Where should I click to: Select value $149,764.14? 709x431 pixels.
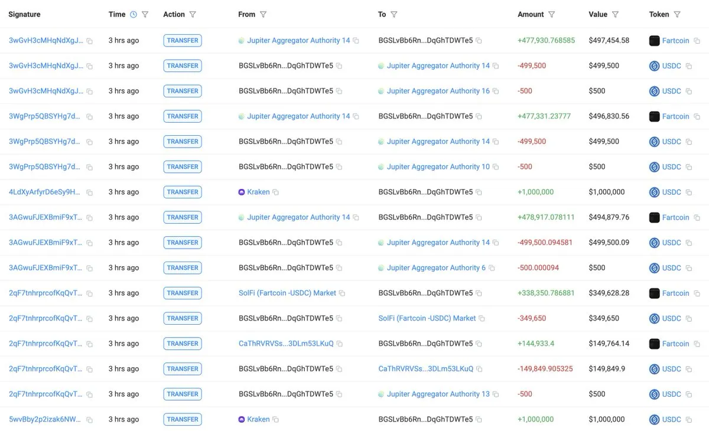[x=609, y=344]
